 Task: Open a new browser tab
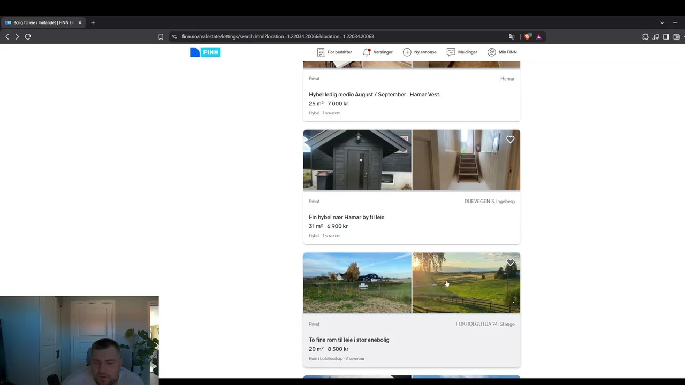click(x=93, y=22)
